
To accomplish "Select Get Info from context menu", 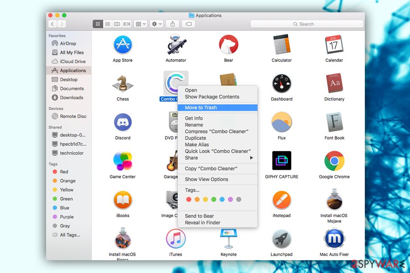I will point(217,118).
